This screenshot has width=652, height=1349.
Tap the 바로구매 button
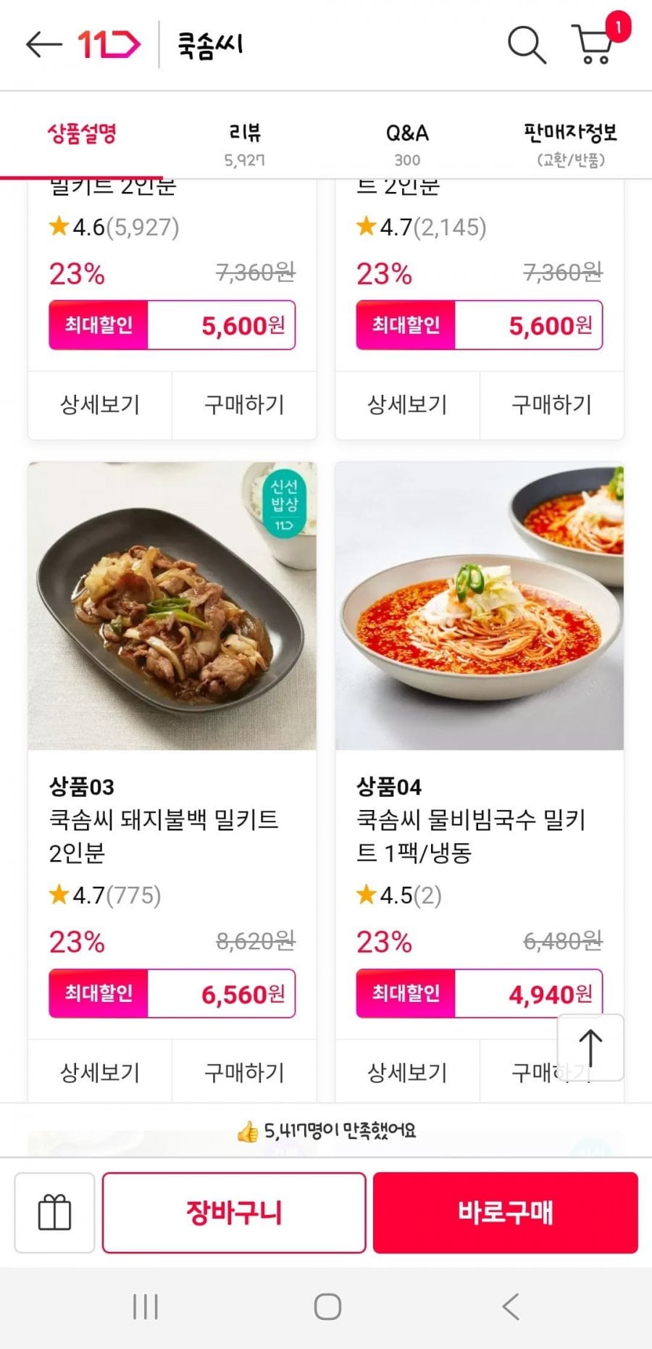tap(506, 1212)
